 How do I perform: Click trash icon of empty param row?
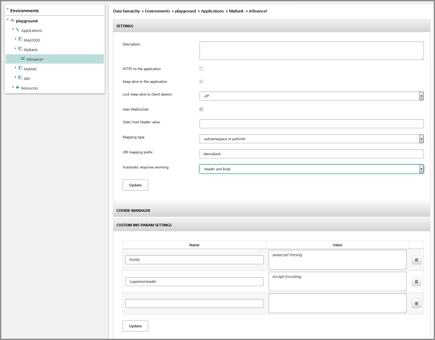pos(417,303)
